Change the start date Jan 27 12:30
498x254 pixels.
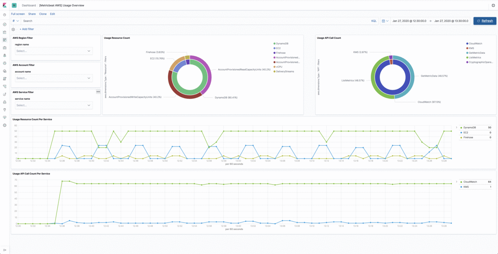point(409,21)
